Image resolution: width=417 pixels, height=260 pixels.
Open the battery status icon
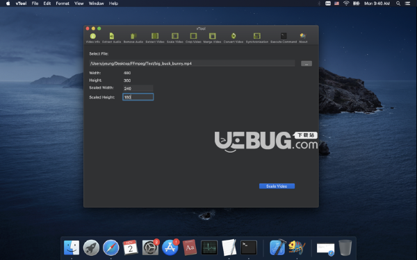click(356, 3)
